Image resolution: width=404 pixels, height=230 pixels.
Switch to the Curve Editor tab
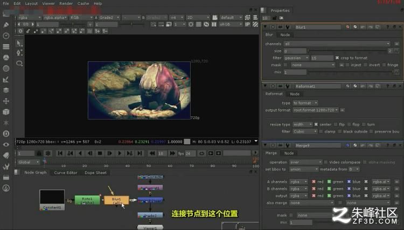[x=65, y=172]
